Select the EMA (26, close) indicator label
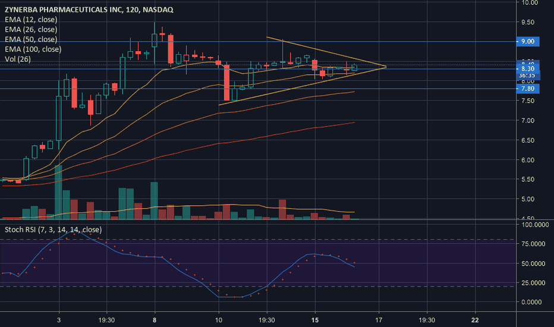This screenshot has width=554, height=327. tap(31, 29)
